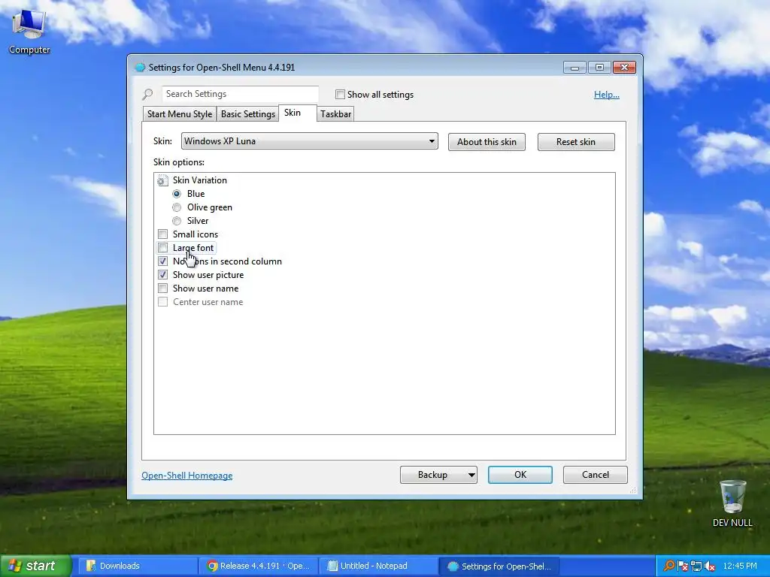Select the DEV NULL recycle bin icon
Image resolution: width=770 pixels, height=577 pixels.
pyautogui.click(x=732, y=503)
